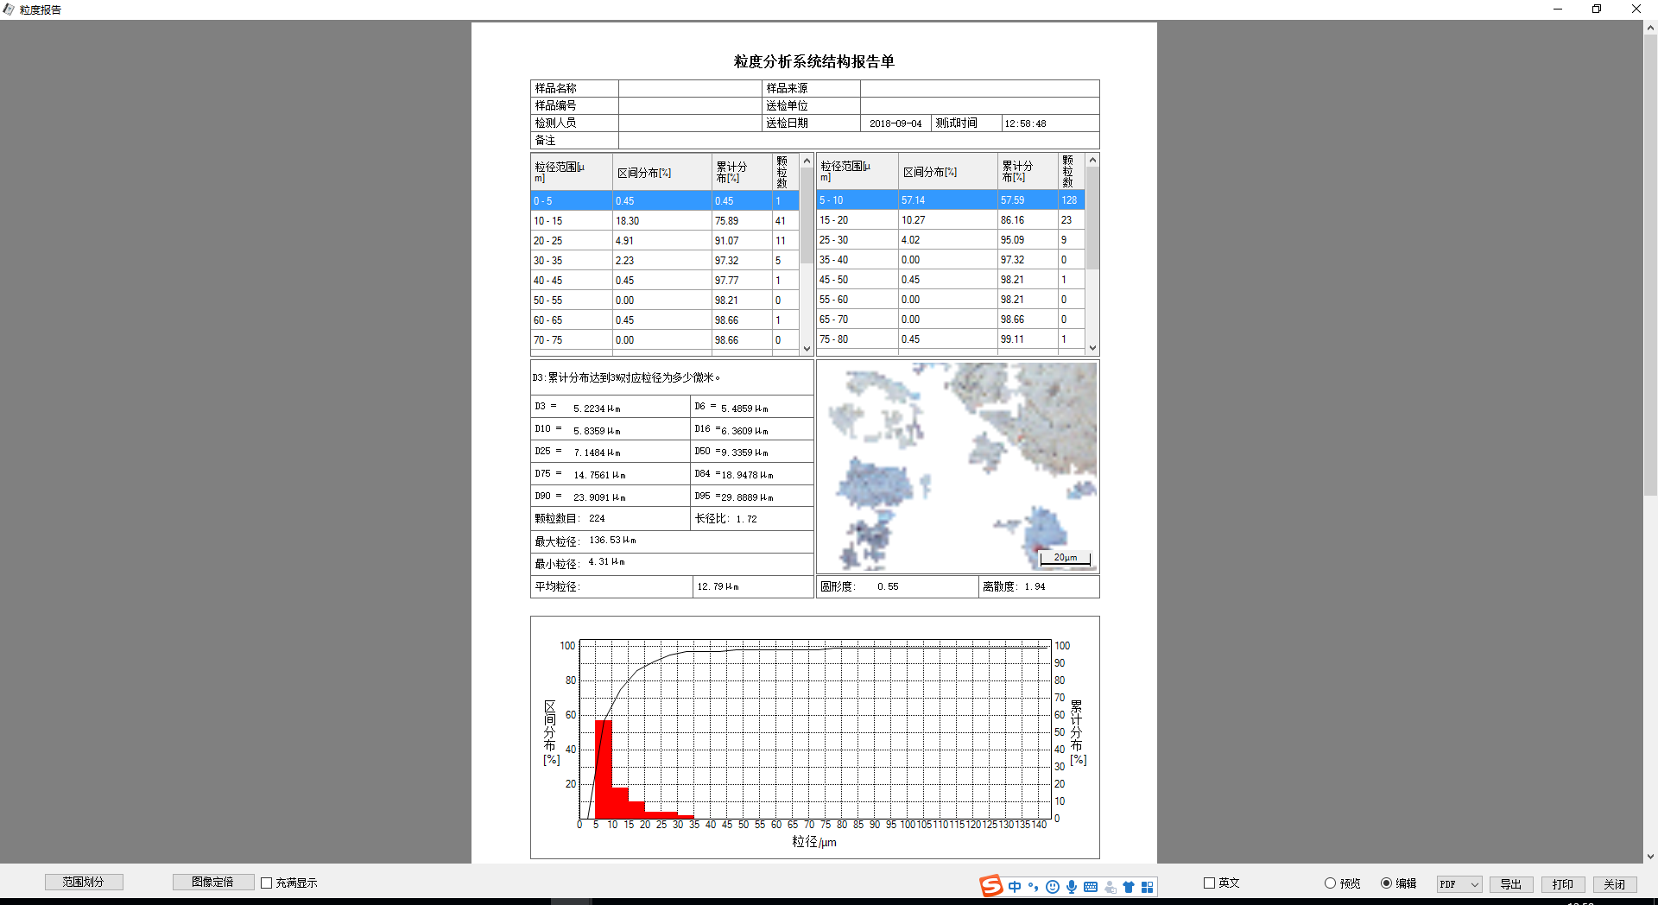Open the emoji panel in Sogou toolbar
Image resolution: width=1658 pixels, height=905 pixels.
1052,887
